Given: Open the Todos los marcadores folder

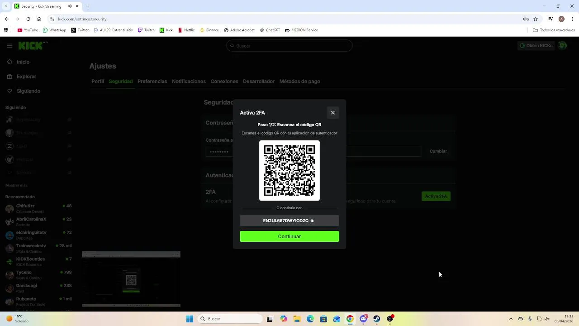Looking at the screenshot, I should tap(554, 30).
